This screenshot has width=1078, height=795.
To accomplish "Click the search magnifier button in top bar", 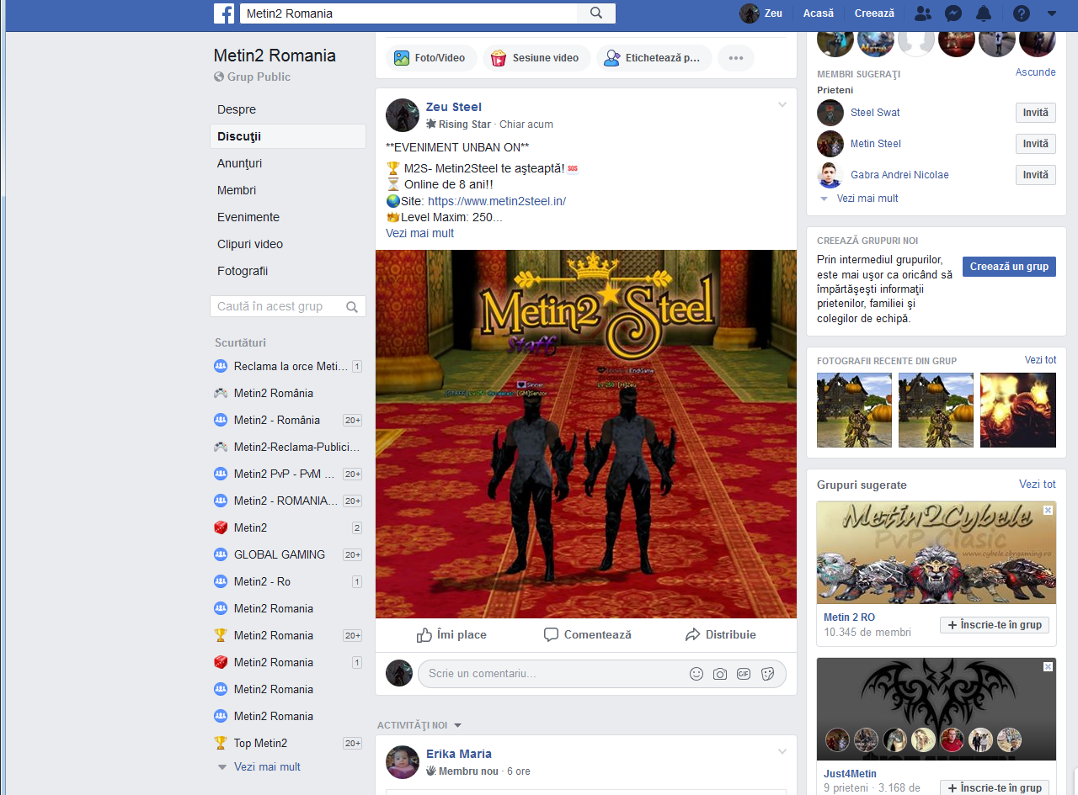I will [x=596, y=13].
